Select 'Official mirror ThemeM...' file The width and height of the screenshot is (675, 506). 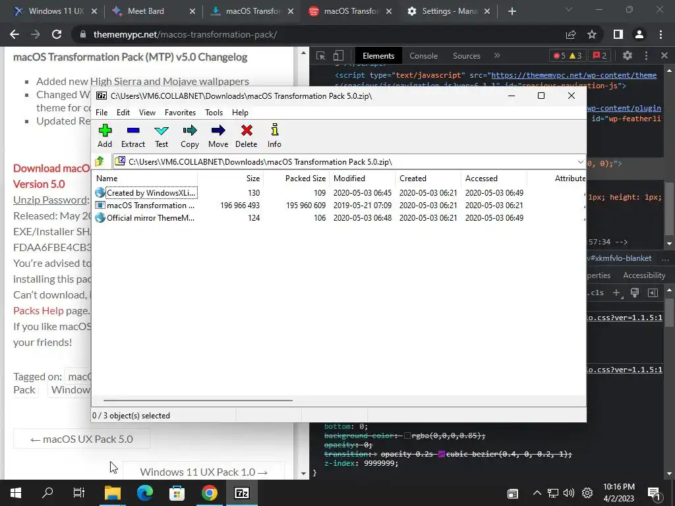coord(339,217)
